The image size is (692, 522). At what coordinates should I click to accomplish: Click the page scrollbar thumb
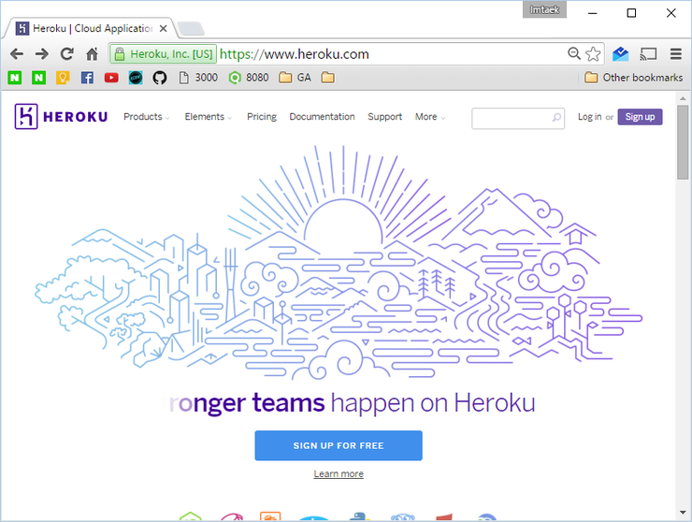point(683,142)
